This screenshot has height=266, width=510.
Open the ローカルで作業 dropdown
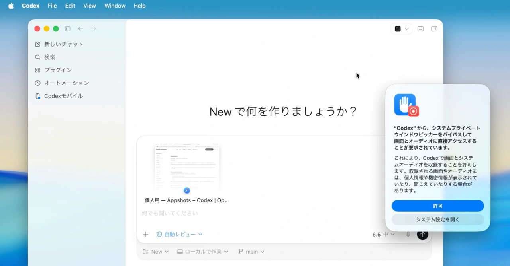(x=202, y=252)
